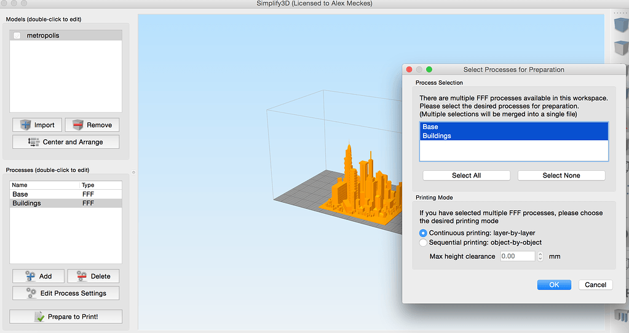Image resolution: width=629 pixels, height=333 pixels.
Task: Delete the selected process with Delete button
Action: pyautogui.click(x=93, y=276)
